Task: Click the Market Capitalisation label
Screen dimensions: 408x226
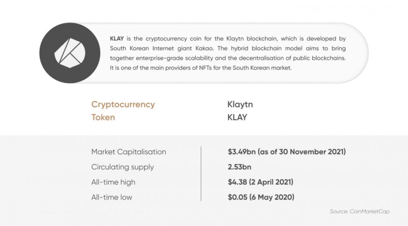Action: point(128,152)
